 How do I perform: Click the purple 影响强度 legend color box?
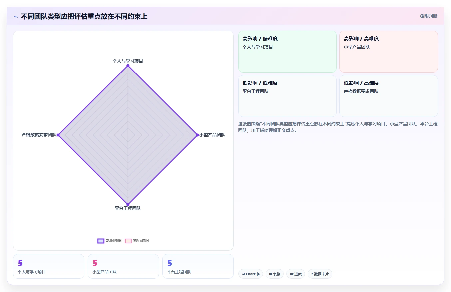(101, 241)
